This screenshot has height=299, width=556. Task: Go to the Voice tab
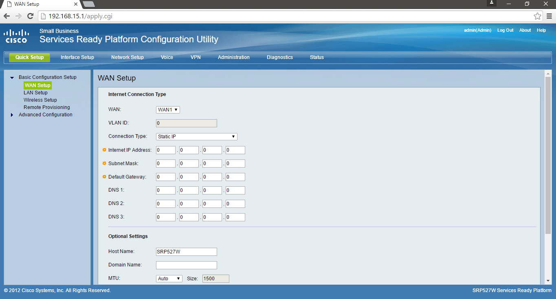click(167, 57)
